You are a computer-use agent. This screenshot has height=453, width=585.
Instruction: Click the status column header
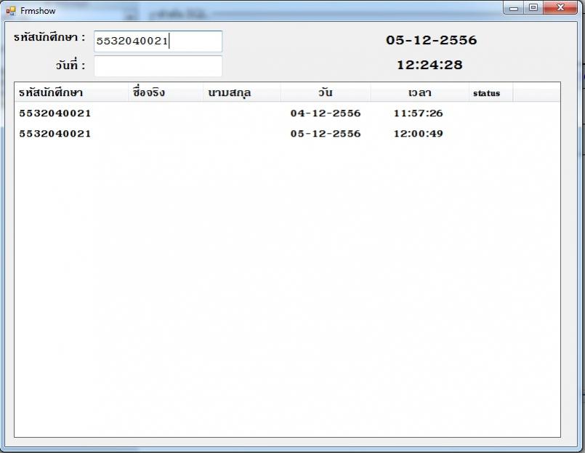(491, 92)
